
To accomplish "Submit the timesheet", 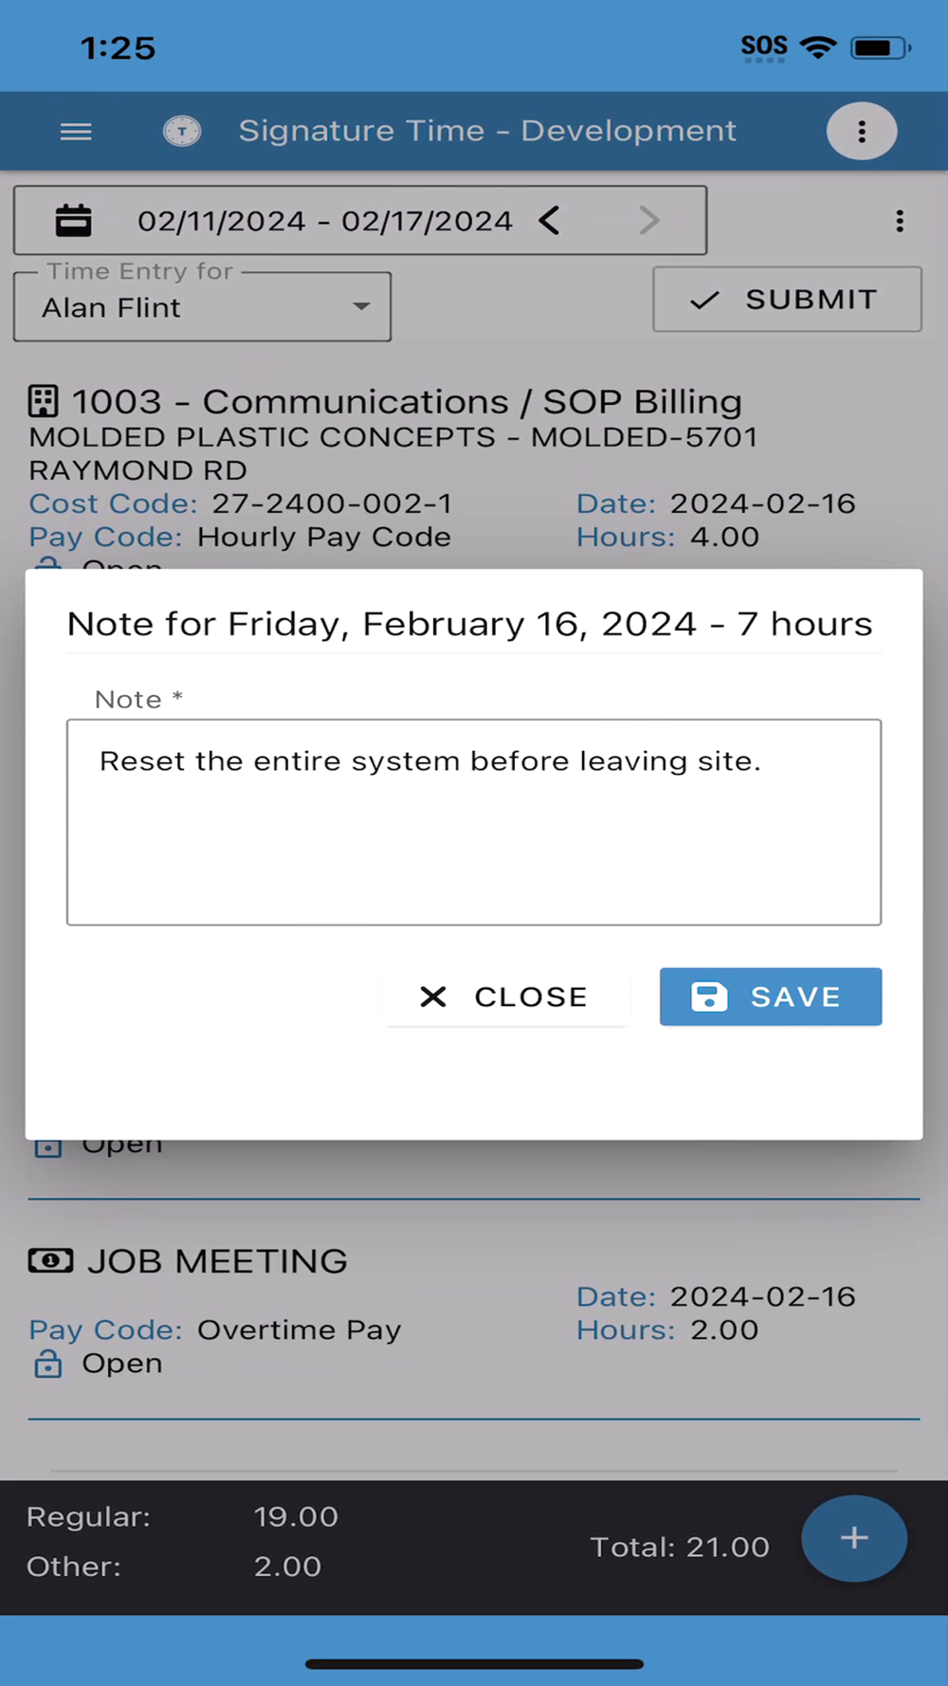I will coord(786,300).
